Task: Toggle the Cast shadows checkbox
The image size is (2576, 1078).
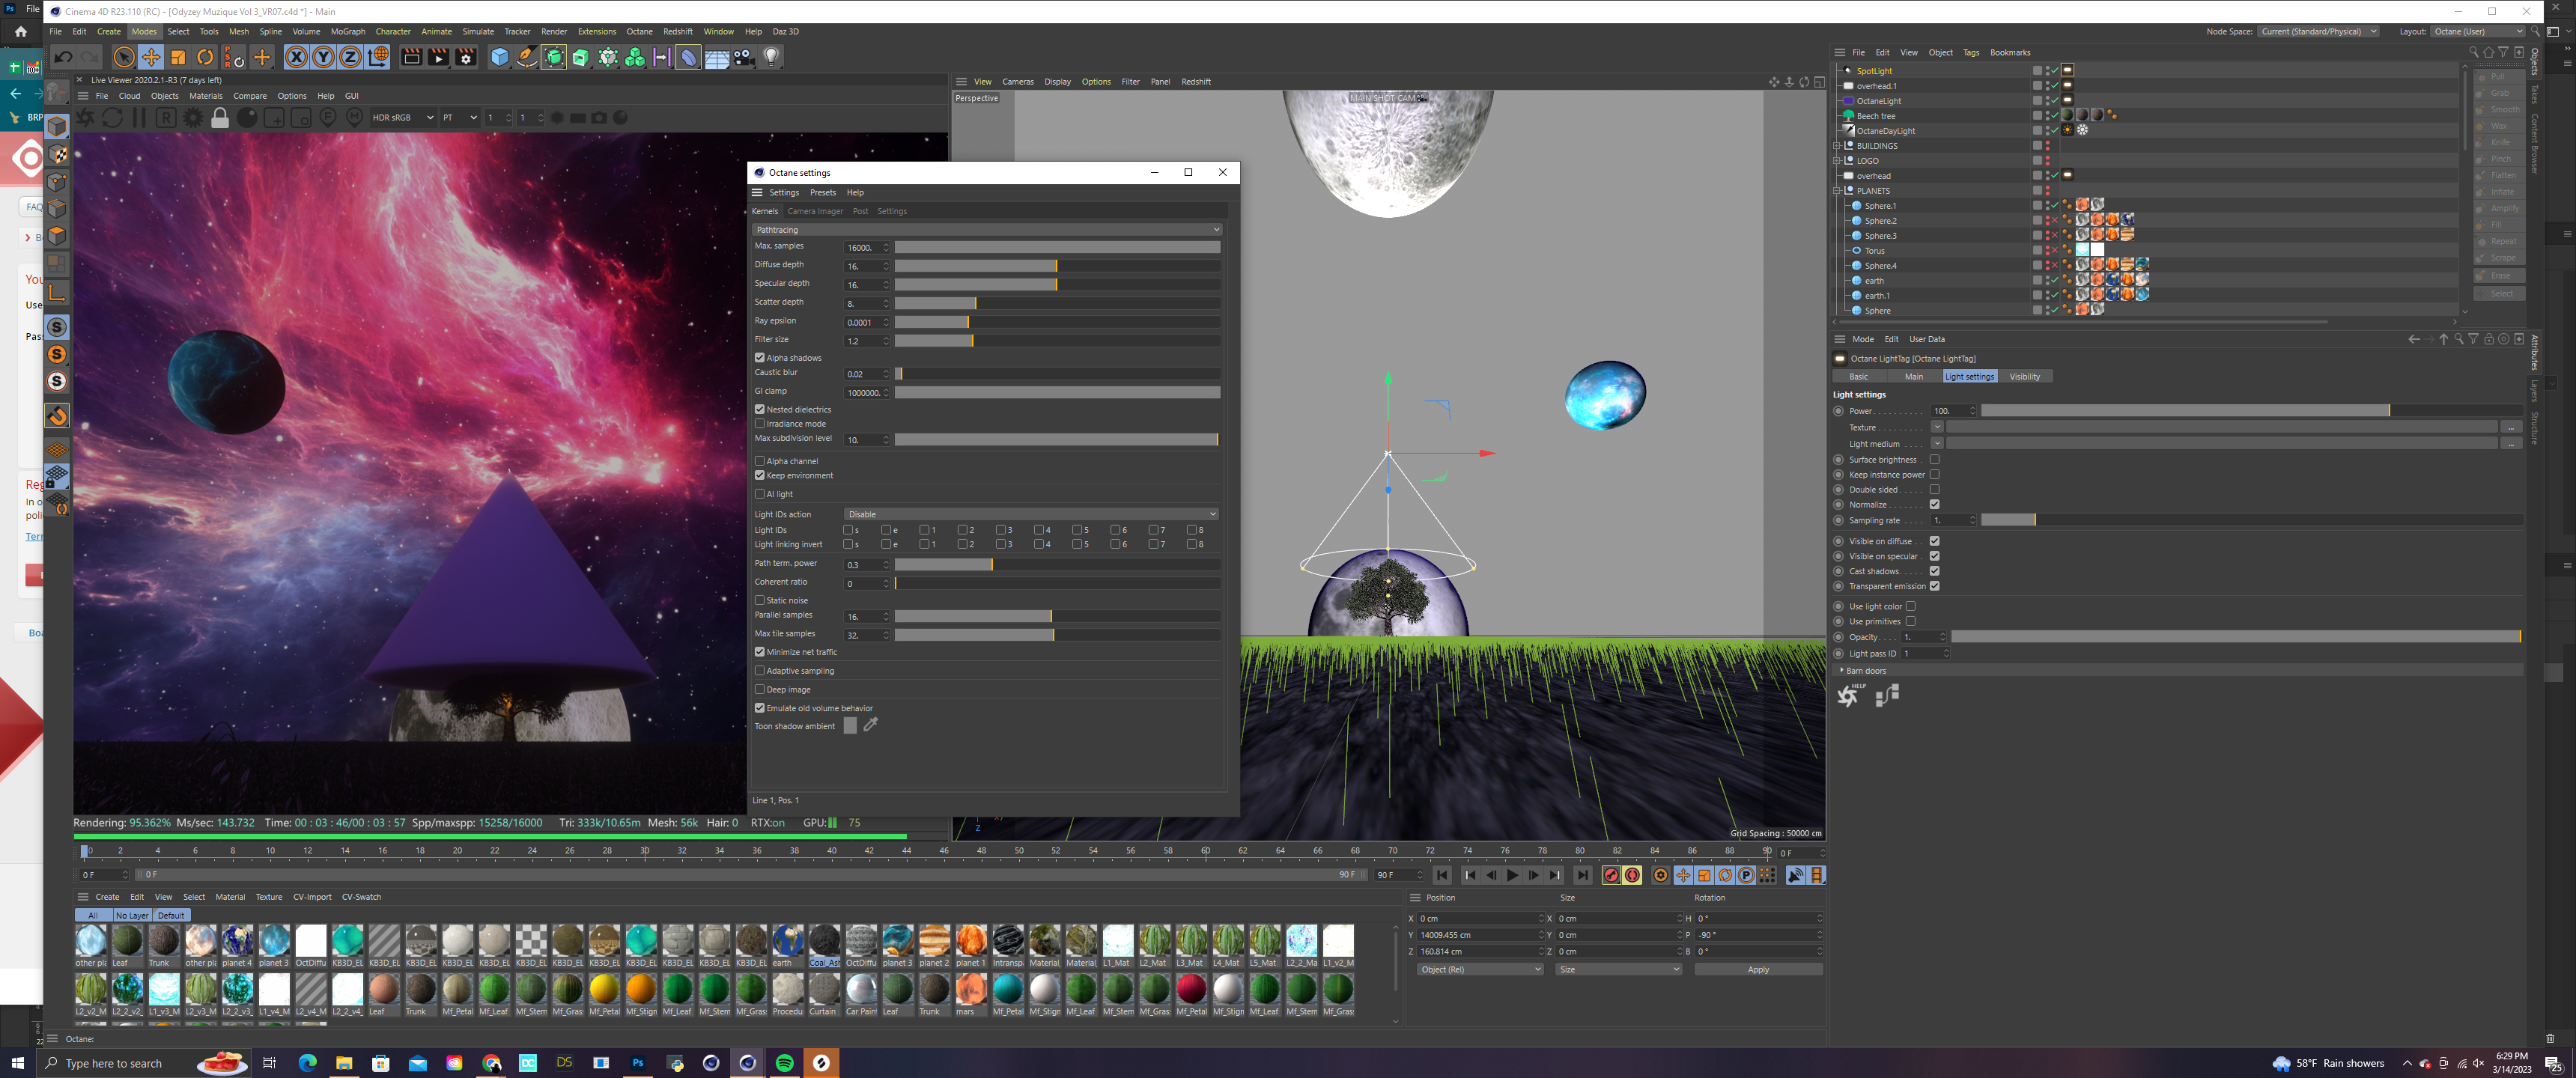Action: coord(1934,572)
